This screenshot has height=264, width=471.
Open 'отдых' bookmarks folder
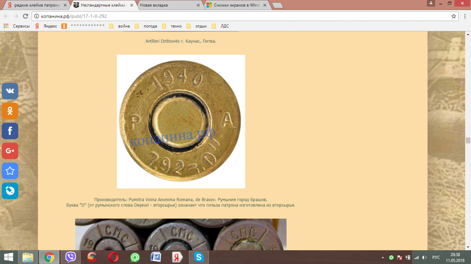[197, 26]
